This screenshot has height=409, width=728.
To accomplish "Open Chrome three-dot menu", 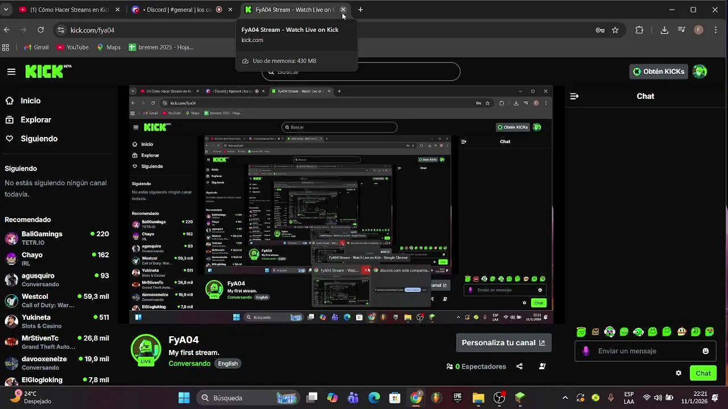I will tap(715, 30).
